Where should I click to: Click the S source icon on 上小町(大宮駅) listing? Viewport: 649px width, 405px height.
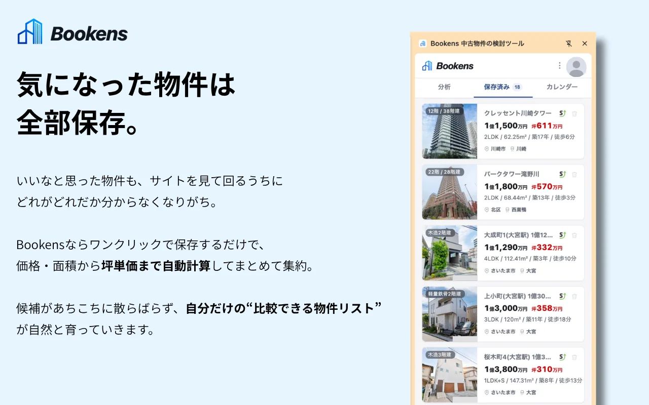(562, 296)
